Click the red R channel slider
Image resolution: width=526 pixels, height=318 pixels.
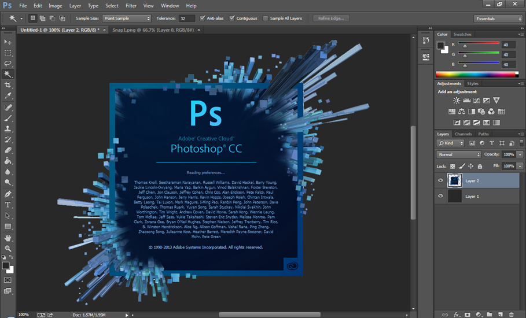(479, 43)
